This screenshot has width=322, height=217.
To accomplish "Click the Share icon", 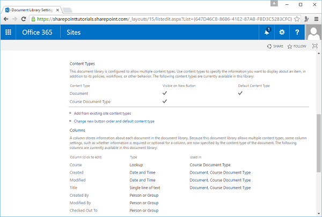I will 275,47.
